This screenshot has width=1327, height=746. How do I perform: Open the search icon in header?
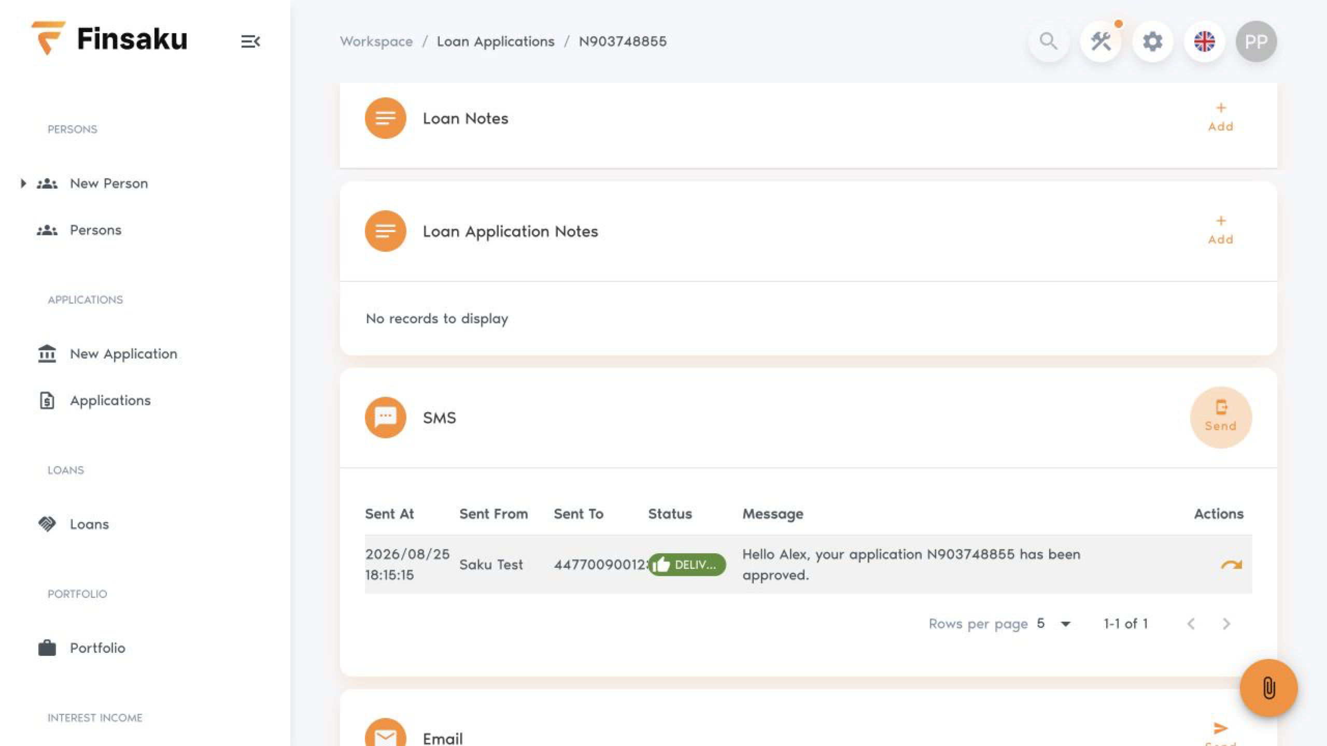[1049, 41]
